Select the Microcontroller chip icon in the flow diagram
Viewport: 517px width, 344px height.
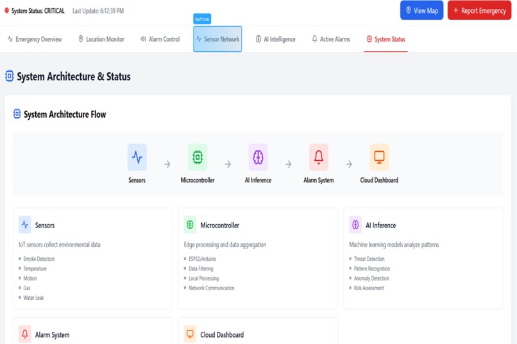198,157
